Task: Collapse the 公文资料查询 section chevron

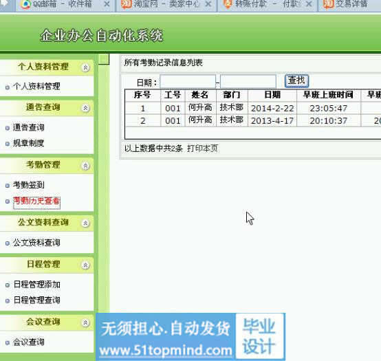Action: [85, 223]
